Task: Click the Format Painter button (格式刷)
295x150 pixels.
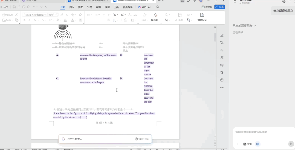Action: tap(8, 15)
